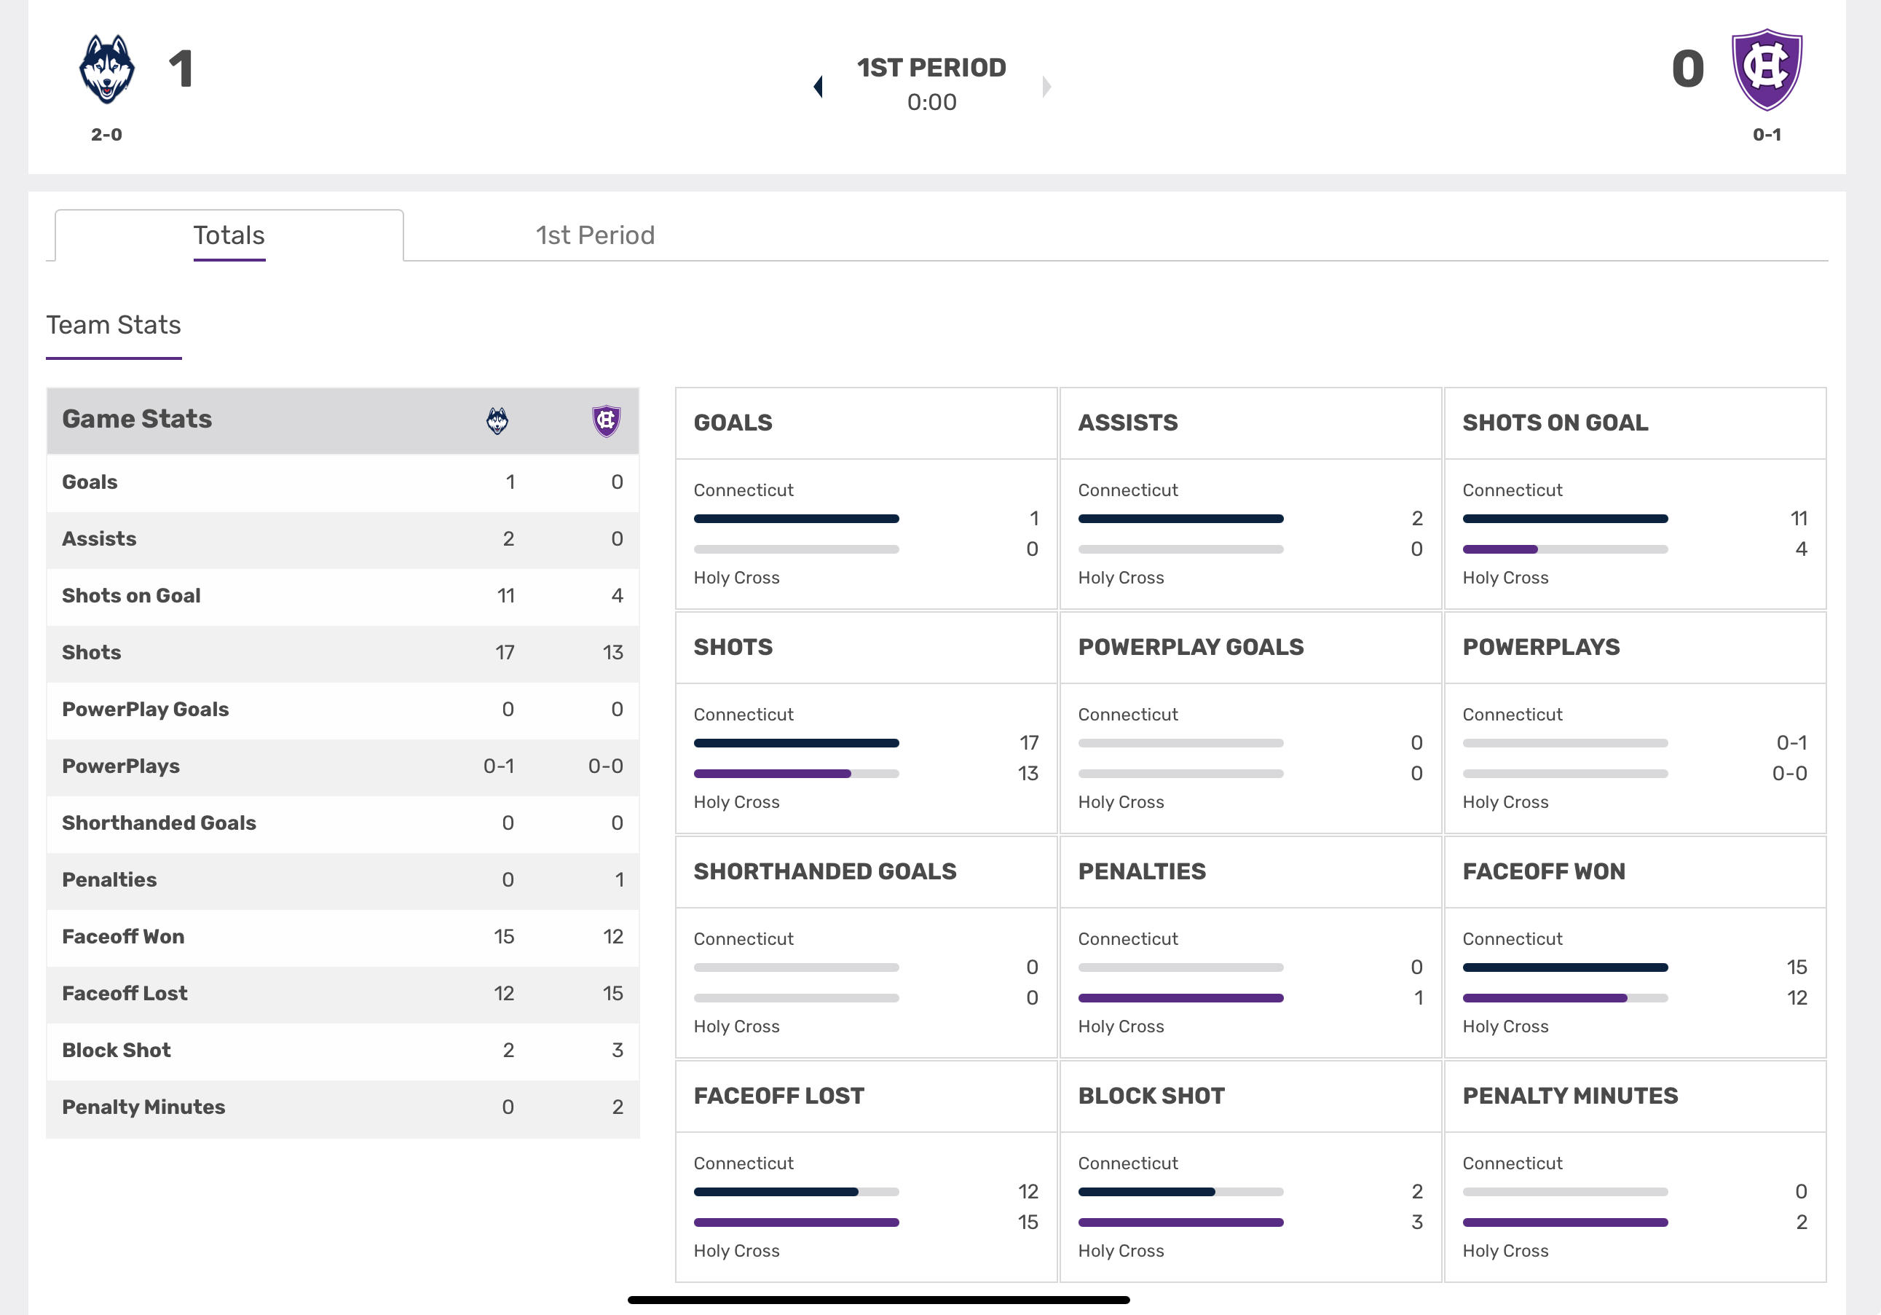1881x1315 pixels.
Task: Click the ASSISTS card heading
Action: click(1128, 423)
